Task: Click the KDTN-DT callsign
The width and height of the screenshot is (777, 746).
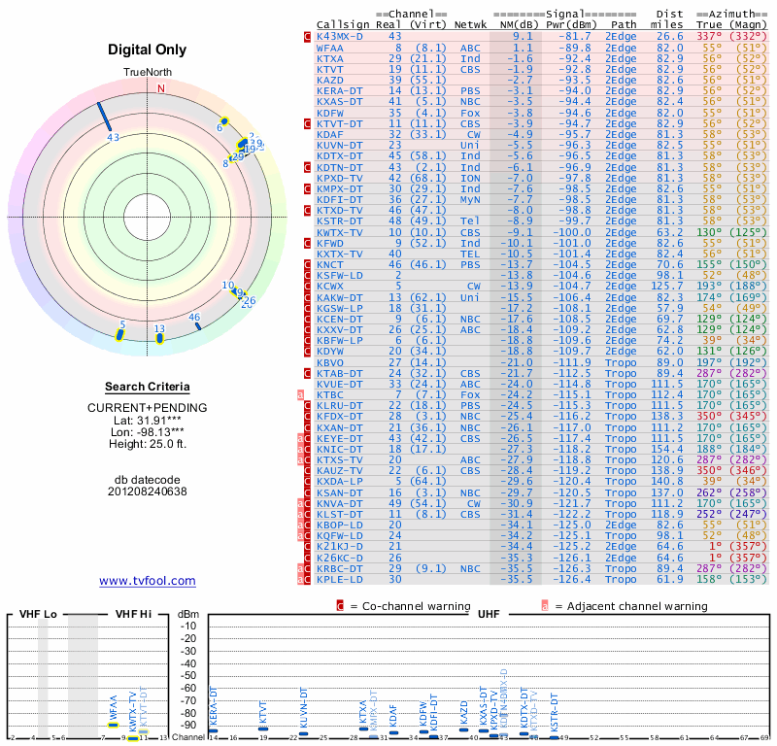Action: (339, 167)
